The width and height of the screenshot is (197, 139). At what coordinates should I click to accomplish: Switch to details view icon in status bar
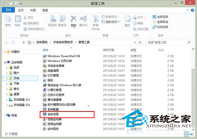(187, 134)
